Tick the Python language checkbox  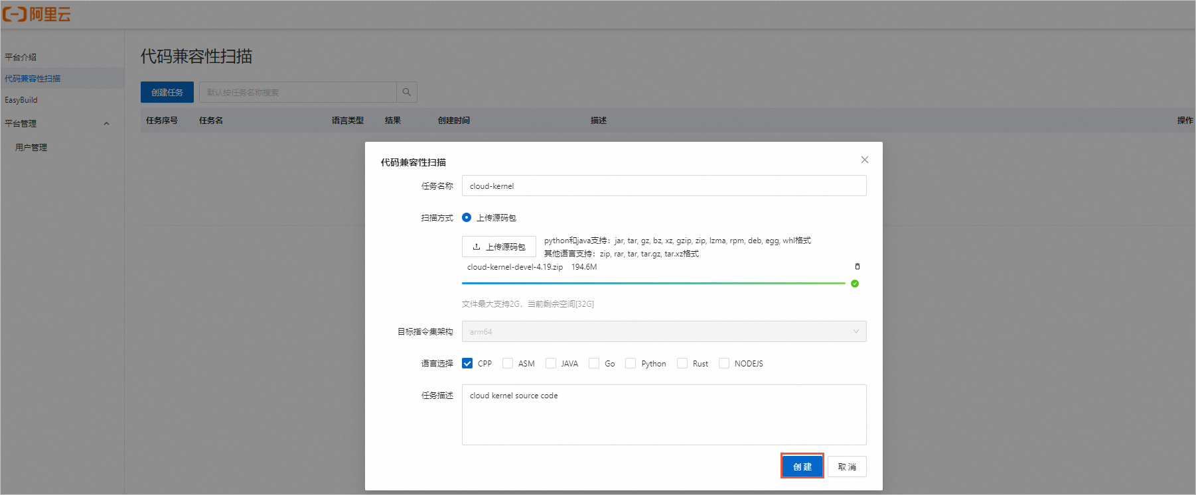point(631,363)
